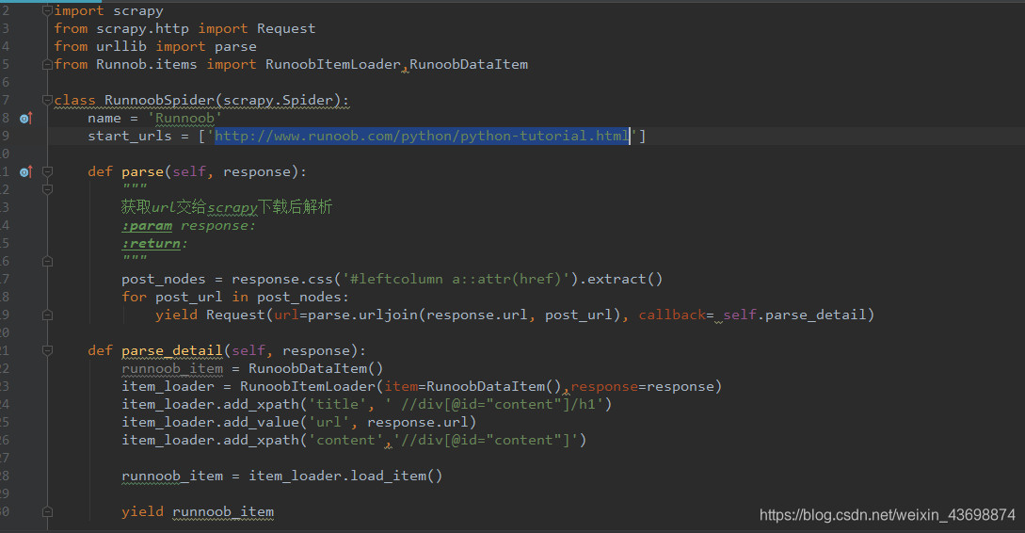Screen dimensions: 1025x533
Task: Click the 'for' keyword of the loop
Action: click(134, 297)
